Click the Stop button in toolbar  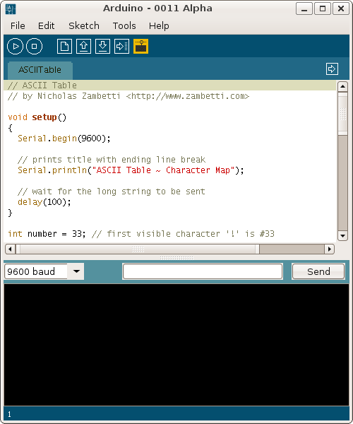[35, 47]
